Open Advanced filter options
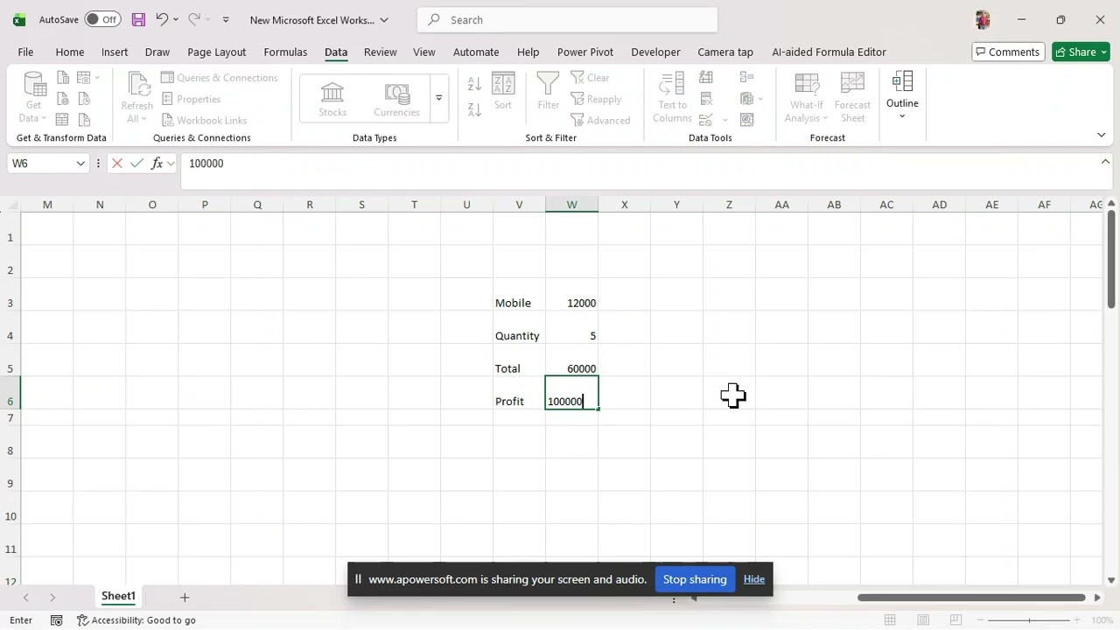This screenshot has height=630, width=1120. coord(600,120)
